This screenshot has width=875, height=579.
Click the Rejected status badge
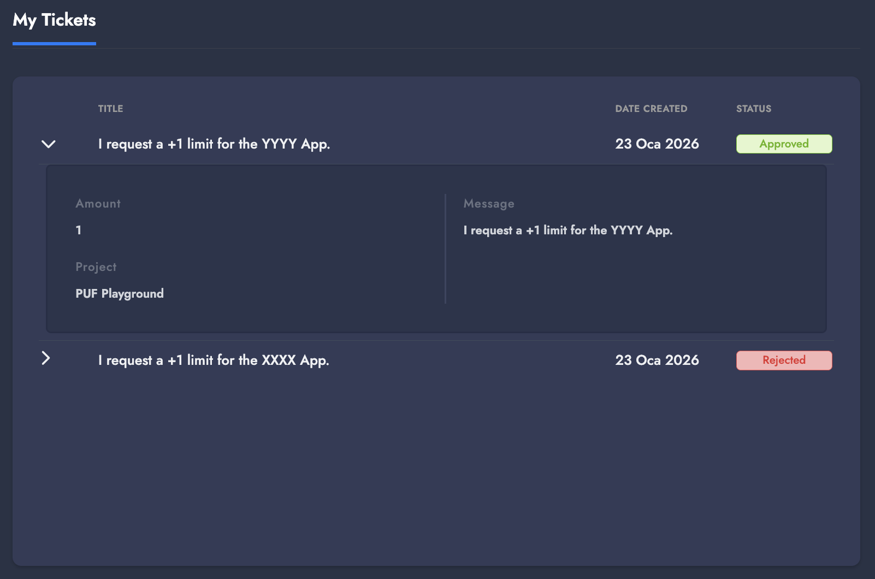click(x=784, y=361)
